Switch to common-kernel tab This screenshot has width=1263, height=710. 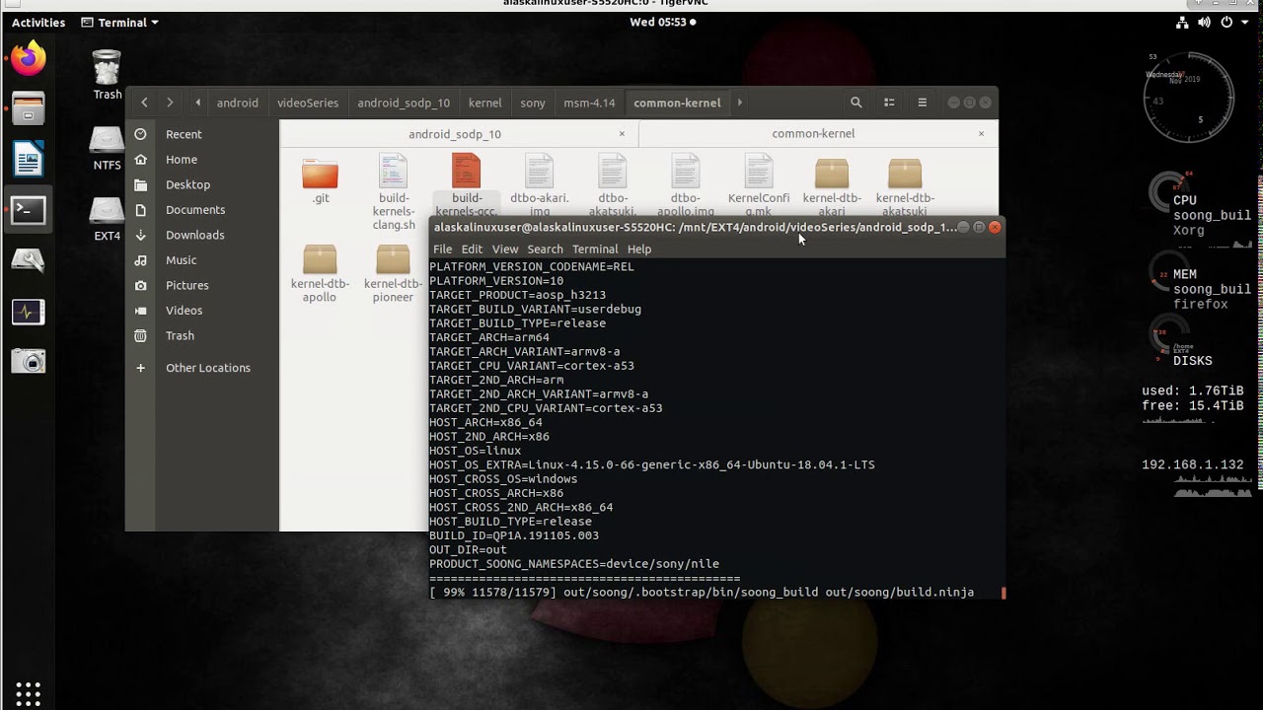pos(813,134)
